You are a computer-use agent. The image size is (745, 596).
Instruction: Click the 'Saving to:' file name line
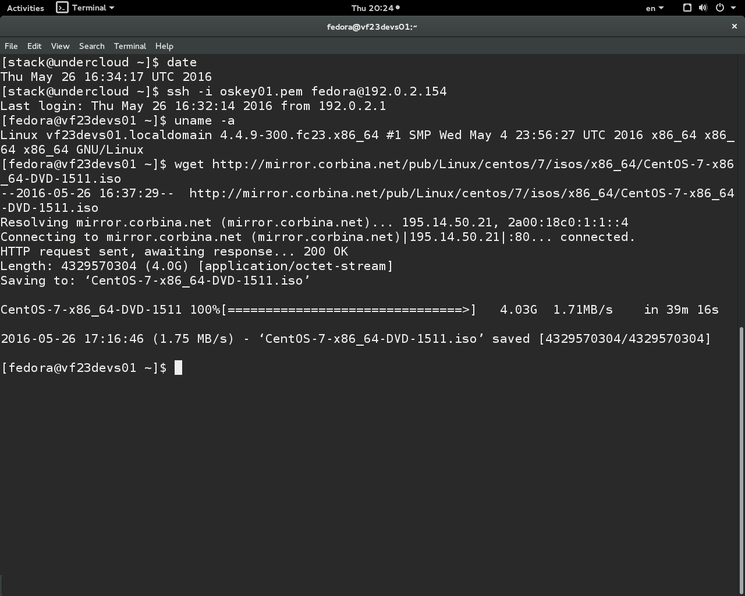(155, 281)
